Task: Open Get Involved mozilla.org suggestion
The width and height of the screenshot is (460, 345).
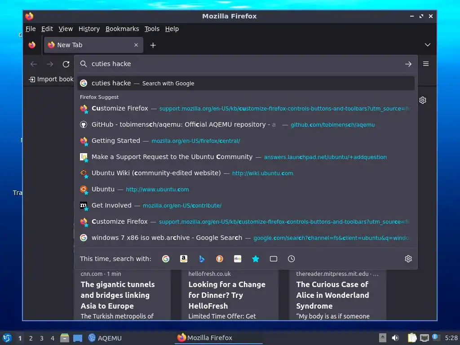Action: pos(246,205)
